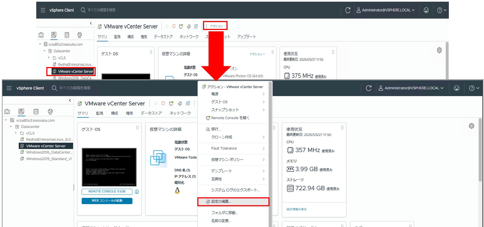Collapse vcsa80u3.kasouka.com node in lower screenshot tree
484x227 pixels.
[x=6, y=120]
